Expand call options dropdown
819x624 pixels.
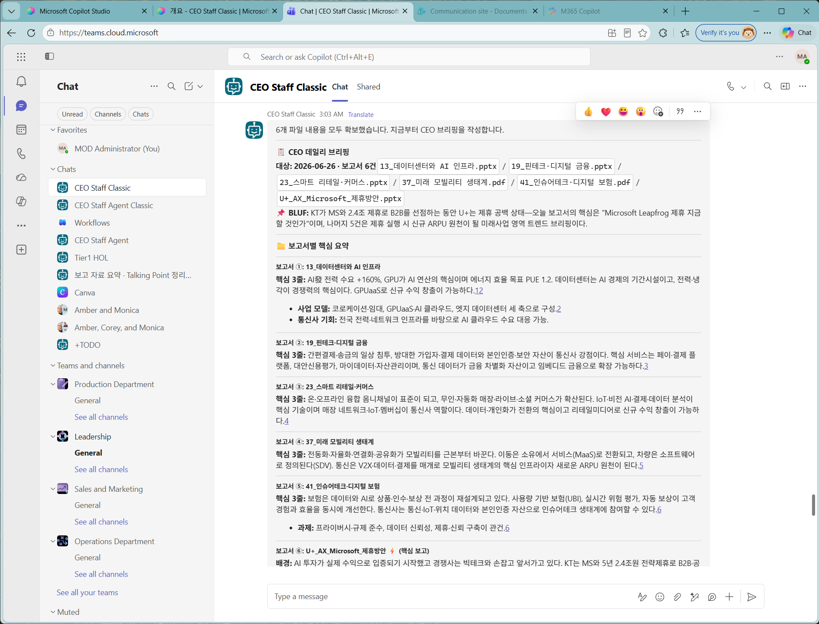coord(744,87)
